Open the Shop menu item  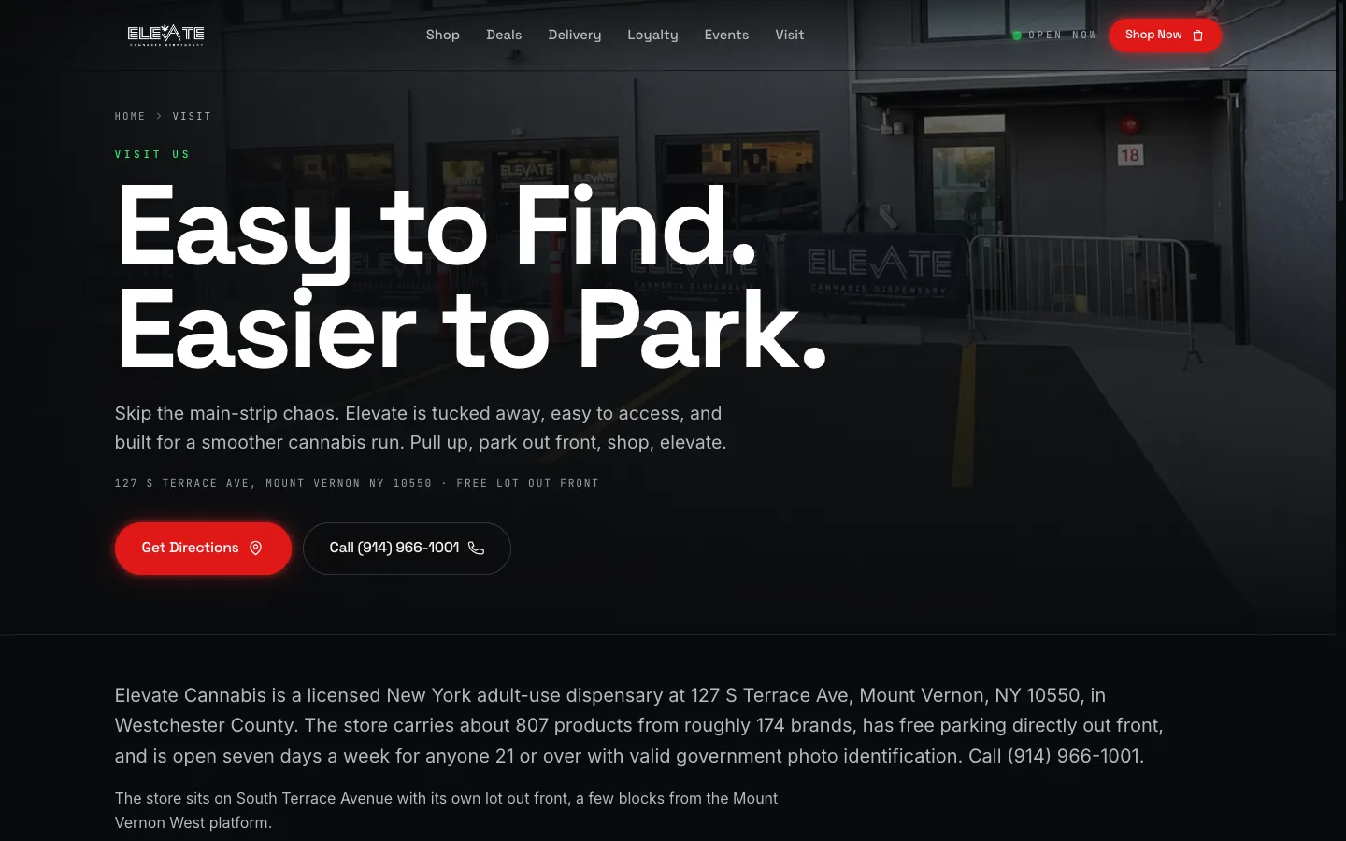443,35
